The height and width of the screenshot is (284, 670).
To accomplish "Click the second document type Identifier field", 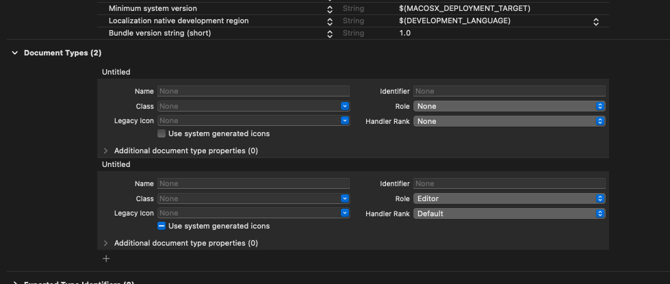I will pos(509,183).
